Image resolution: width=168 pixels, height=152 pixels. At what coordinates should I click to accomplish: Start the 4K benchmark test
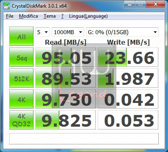click(x=21, y=99)
